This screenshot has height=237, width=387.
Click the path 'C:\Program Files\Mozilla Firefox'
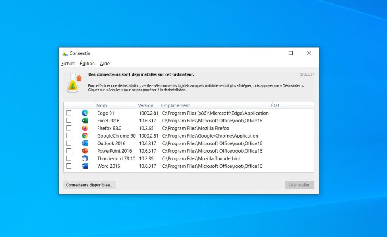[195, 129]
